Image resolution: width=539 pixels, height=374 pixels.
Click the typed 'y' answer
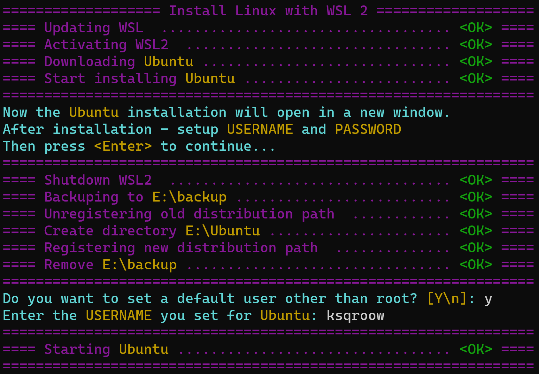(488, 299)
